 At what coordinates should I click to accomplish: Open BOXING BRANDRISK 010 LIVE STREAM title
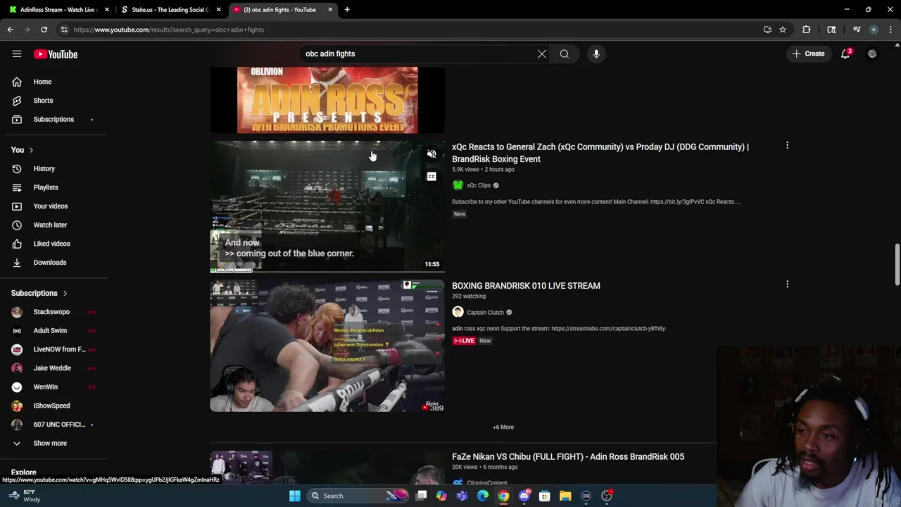coord(526,286)
